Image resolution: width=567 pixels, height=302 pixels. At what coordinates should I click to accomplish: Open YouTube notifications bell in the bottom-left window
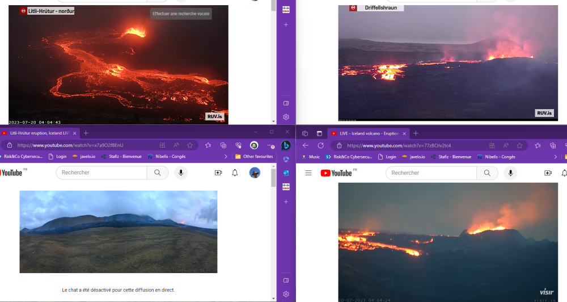(x=235, y=173)
